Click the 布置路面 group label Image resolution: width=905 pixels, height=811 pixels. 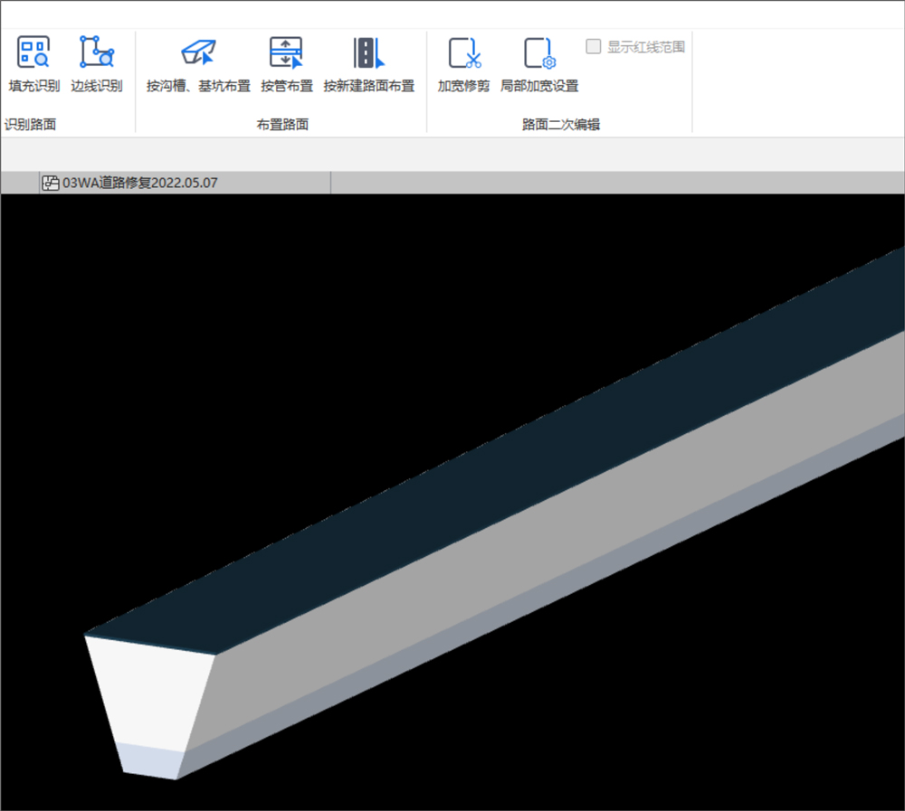point(282,124)
